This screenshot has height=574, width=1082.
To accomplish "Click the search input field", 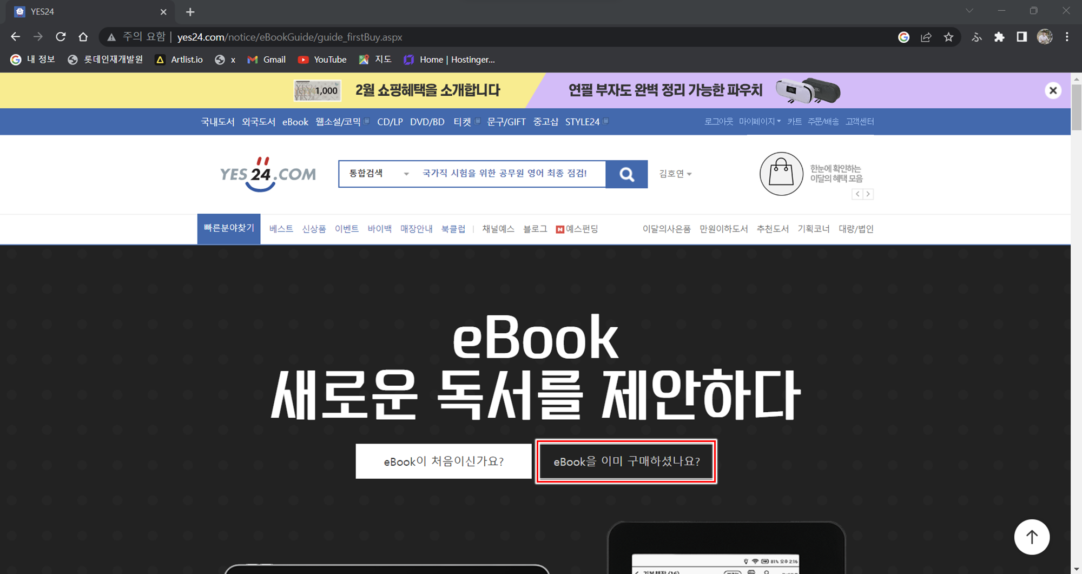I will [511, 174].
